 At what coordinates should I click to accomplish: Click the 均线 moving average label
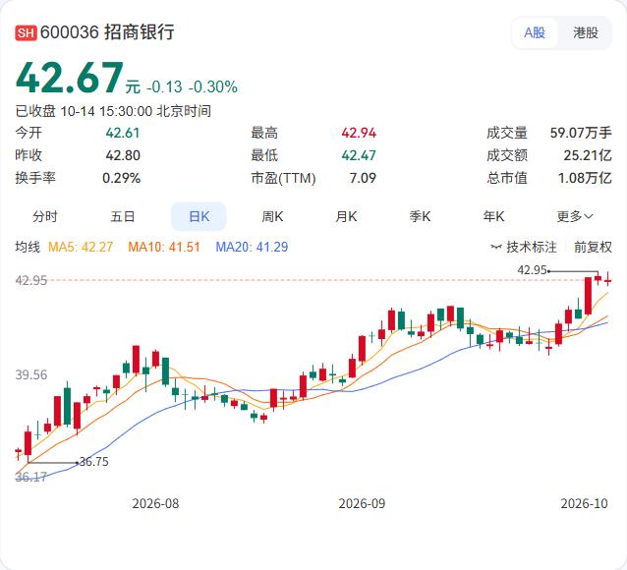(28, 247)
